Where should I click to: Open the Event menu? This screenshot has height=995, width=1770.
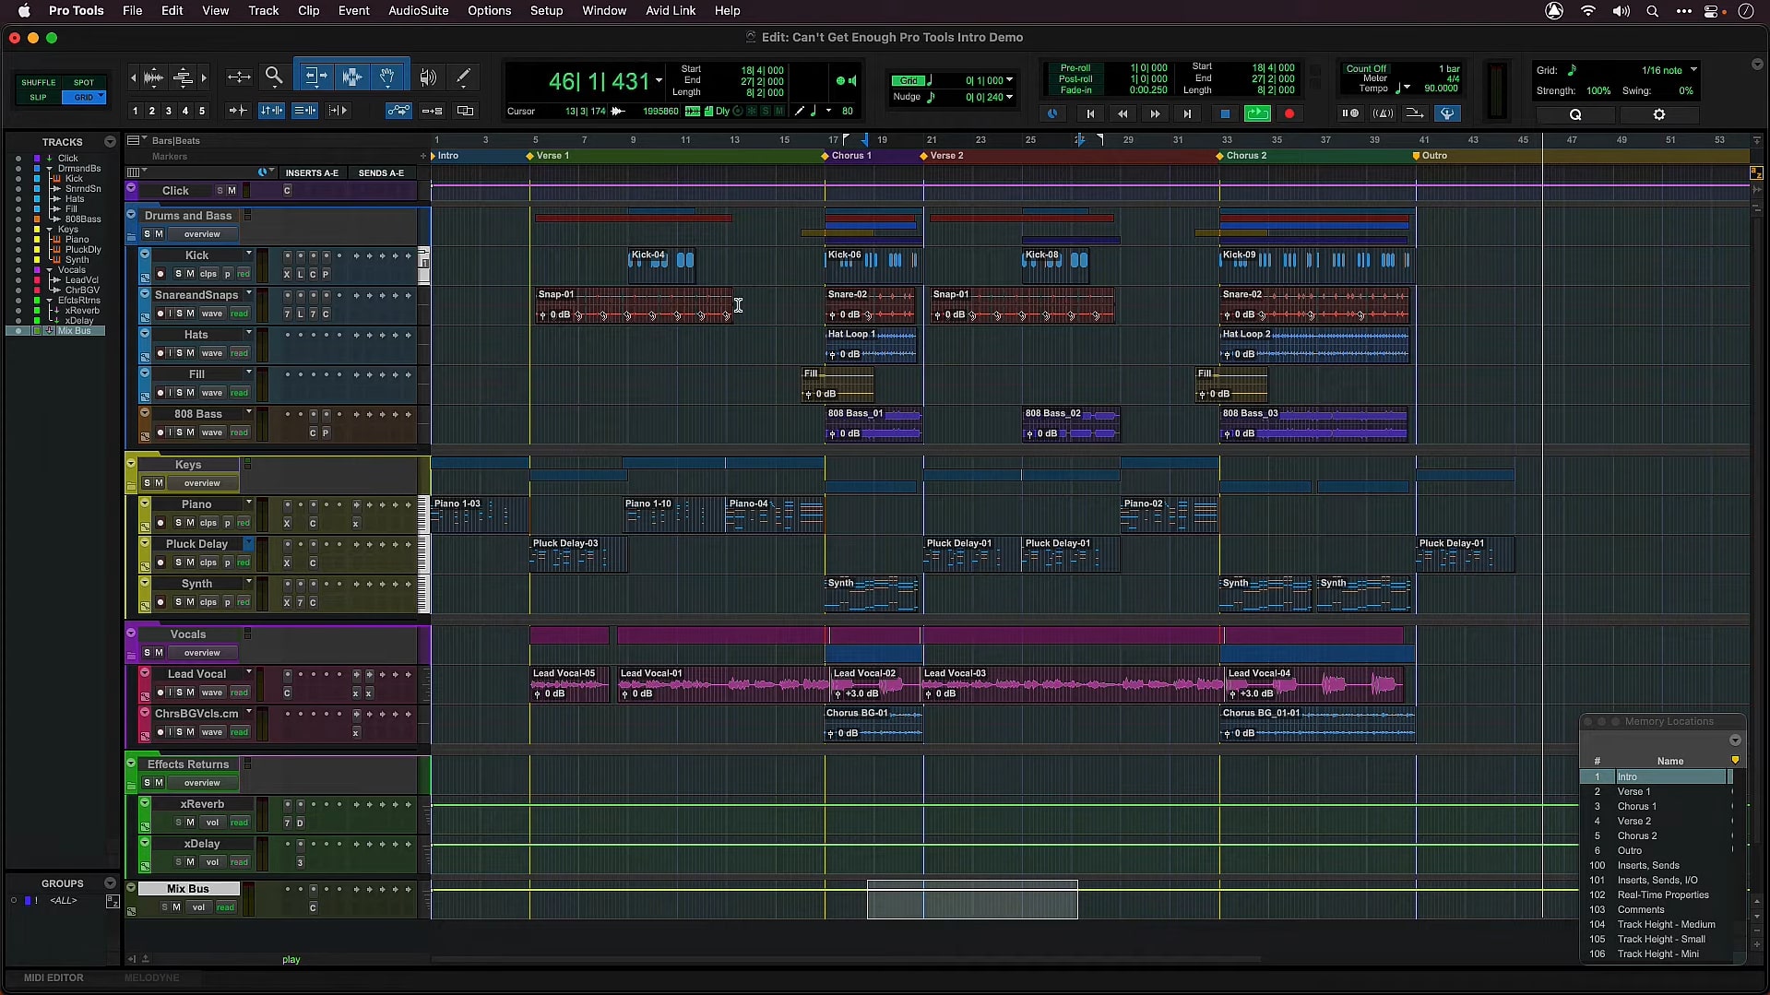point(353,11)
